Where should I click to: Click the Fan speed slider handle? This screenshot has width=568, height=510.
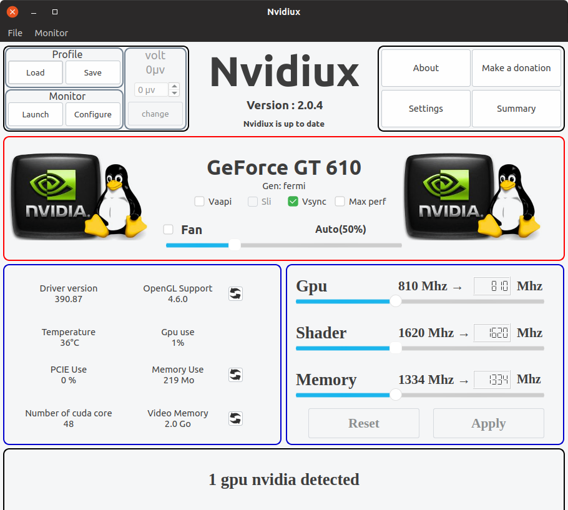(x=235, y=245)
